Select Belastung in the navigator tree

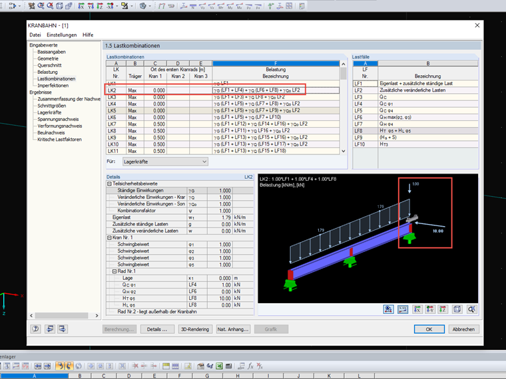tap(47, 72)
